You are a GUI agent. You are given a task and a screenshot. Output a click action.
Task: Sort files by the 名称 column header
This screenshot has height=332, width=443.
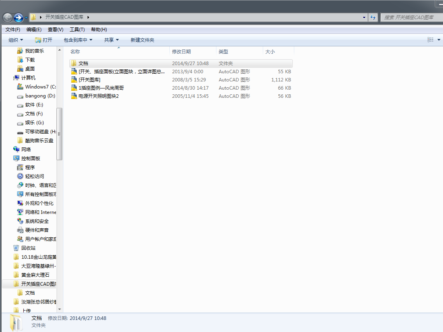click(119, 51)
